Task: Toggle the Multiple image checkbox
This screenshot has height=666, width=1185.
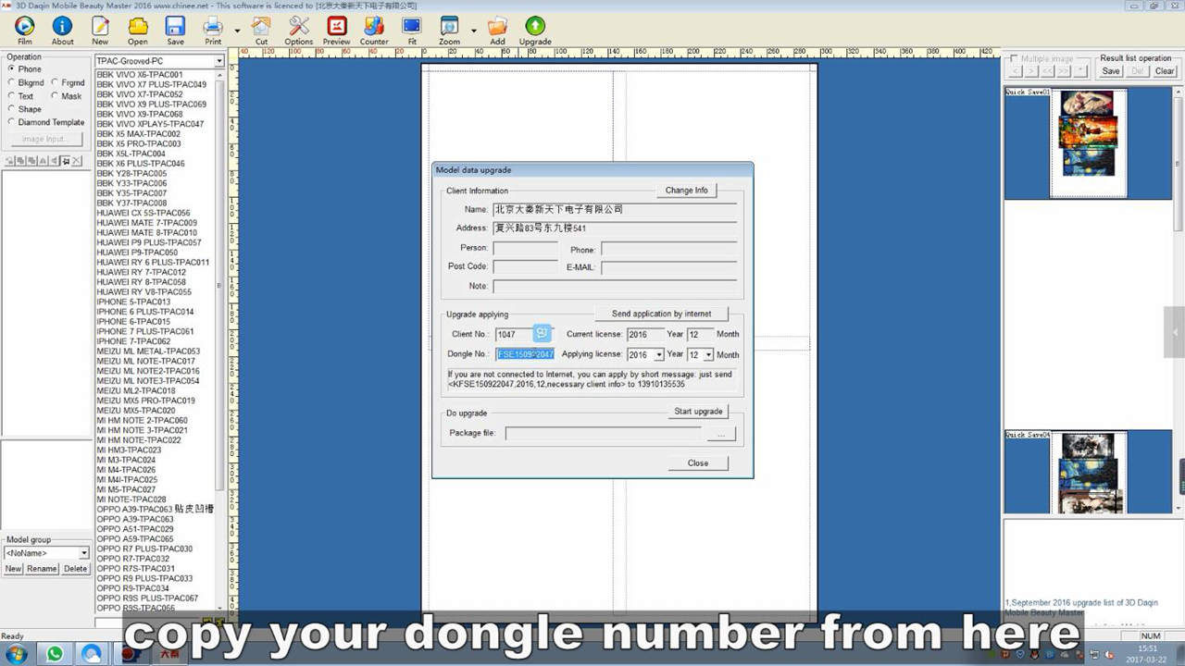Action: (1014, 58)
